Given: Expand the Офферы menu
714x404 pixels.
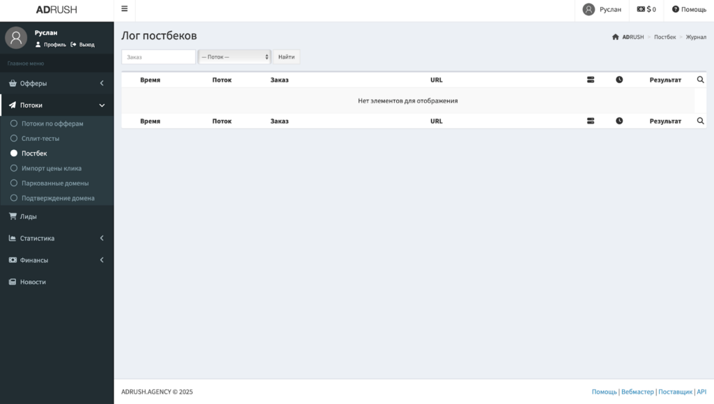Looking at the screenshot, I should 57,83.
